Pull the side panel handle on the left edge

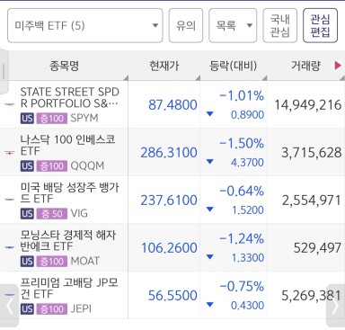point(4,71)
